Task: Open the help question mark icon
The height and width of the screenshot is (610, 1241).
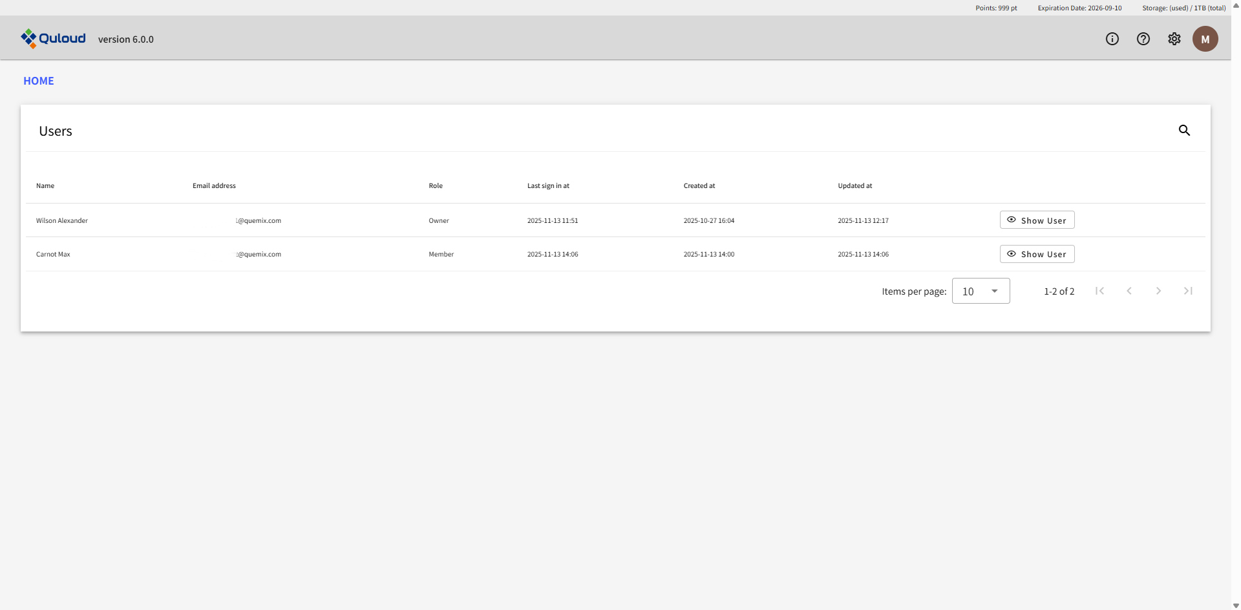Action: [x=1143, y=39]
